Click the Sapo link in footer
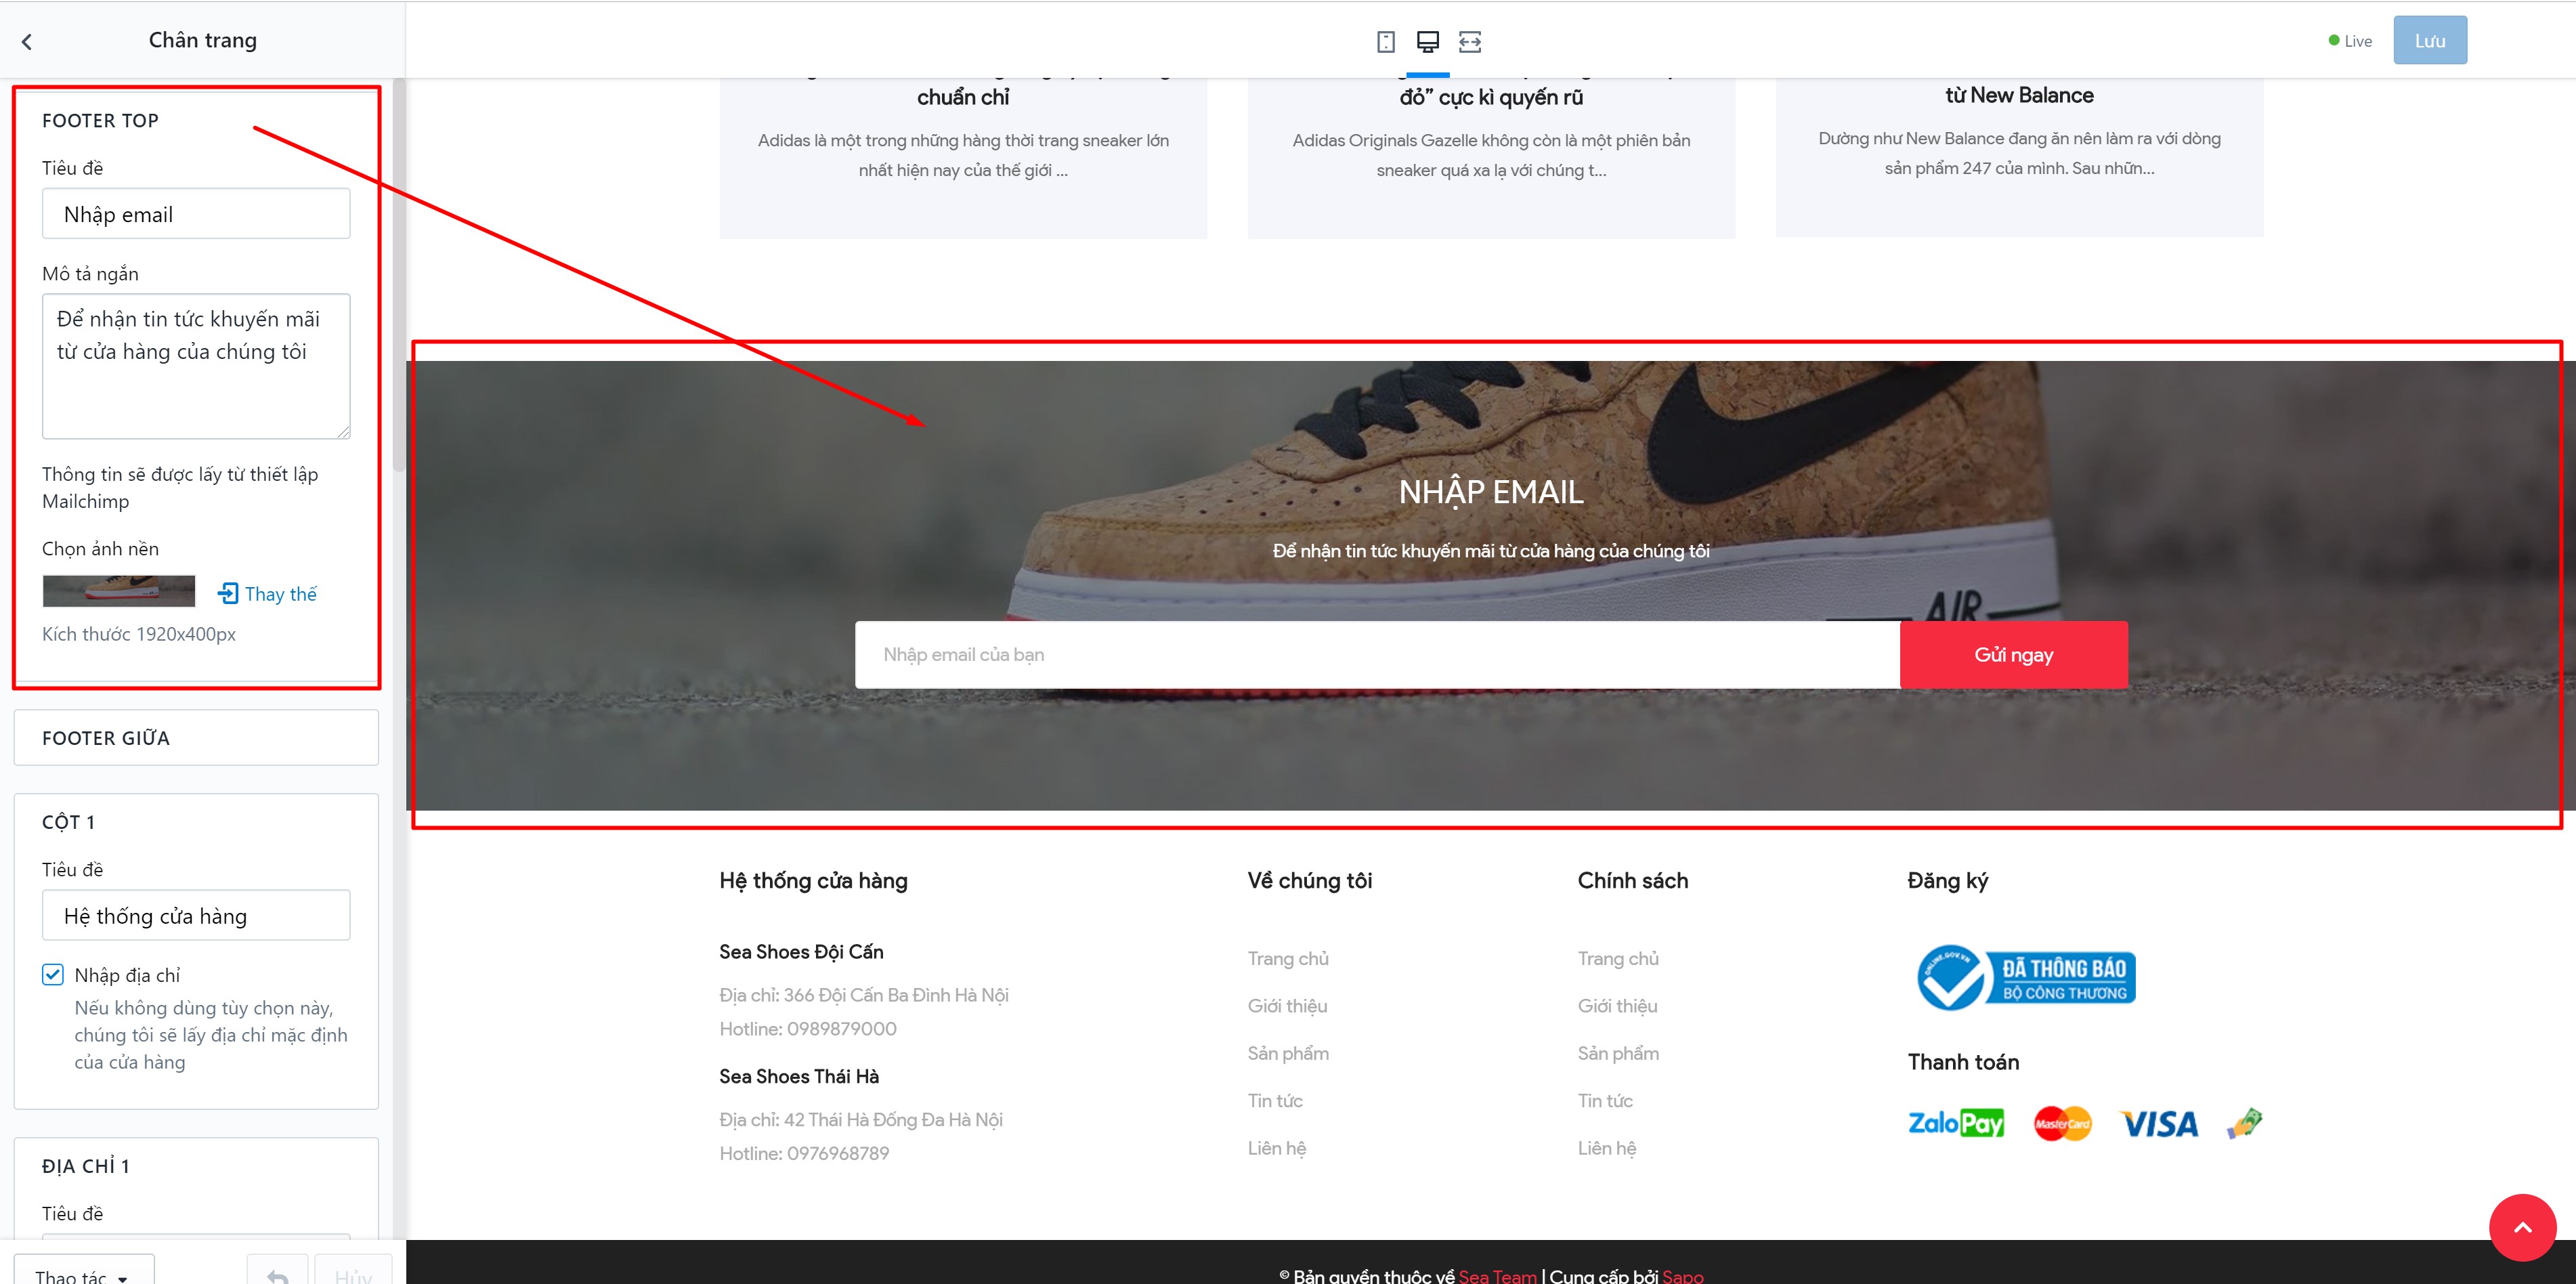 click(x=1683, y=1276)
